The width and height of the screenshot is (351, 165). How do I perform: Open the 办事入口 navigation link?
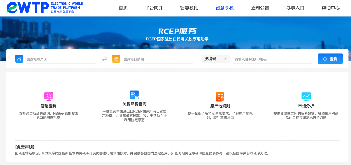pos(295,8)
